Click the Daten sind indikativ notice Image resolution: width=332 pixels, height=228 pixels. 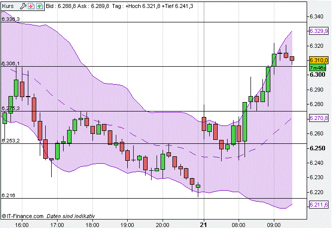coord(71,216)
